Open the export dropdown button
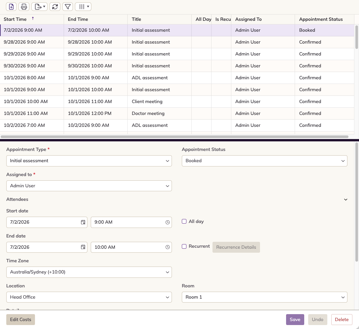Image resolution: width=359 pixels, height=329 pixels. pos(39,7)
